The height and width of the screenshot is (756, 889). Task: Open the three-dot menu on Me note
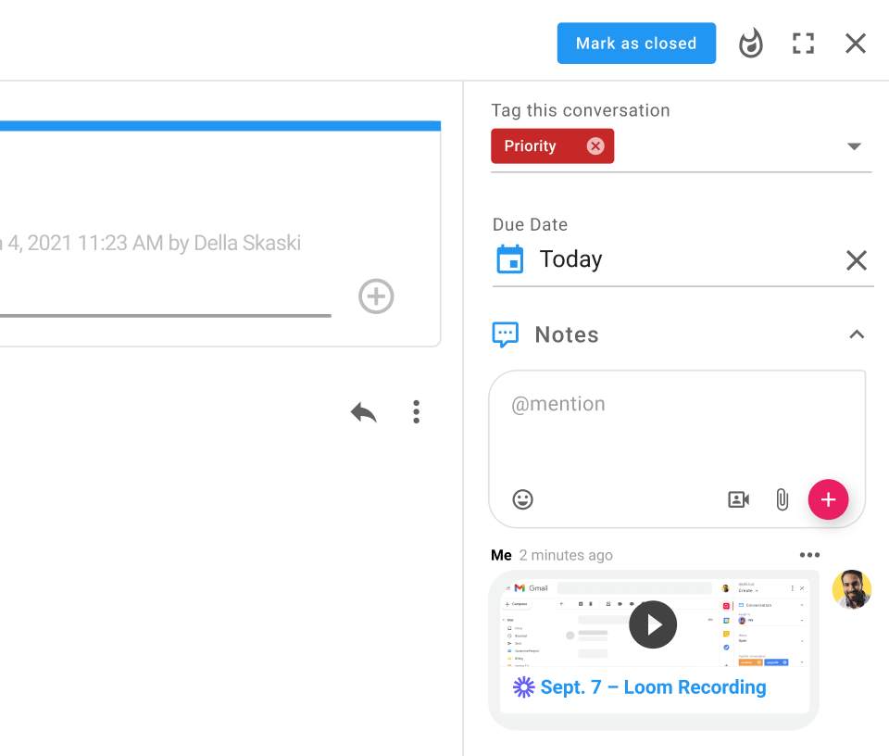(809, 555)
